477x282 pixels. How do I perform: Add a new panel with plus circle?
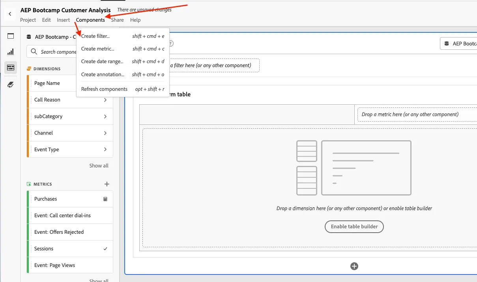[x=354, y=266]
